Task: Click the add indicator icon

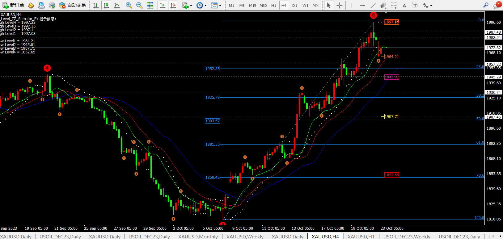Action: click(185, 5)
